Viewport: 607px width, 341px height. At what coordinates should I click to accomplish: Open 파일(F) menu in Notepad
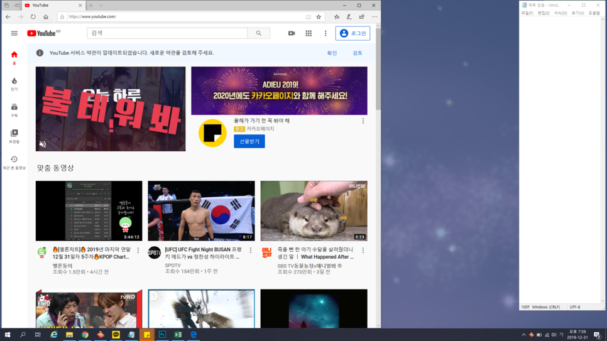coord(527,13)
